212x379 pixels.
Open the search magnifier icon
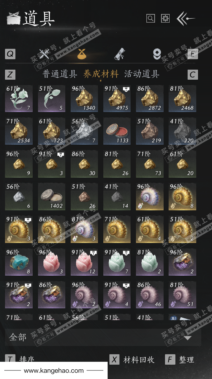(x=150, y=18)
